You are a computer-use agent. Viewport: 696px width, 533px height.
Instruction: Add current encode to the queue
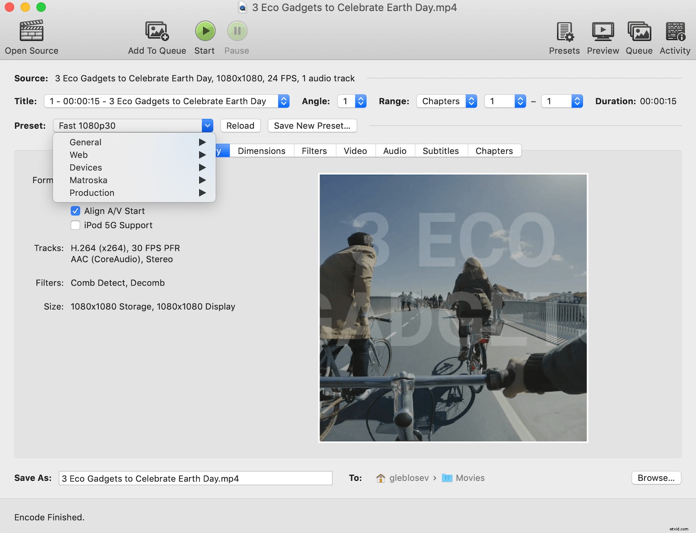click(156, 35)
